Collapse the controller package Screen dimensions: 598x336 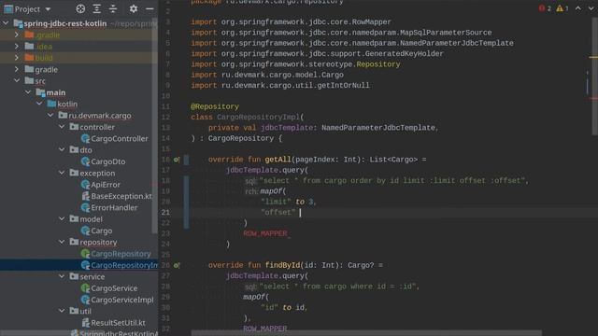[x=62, y=127]
